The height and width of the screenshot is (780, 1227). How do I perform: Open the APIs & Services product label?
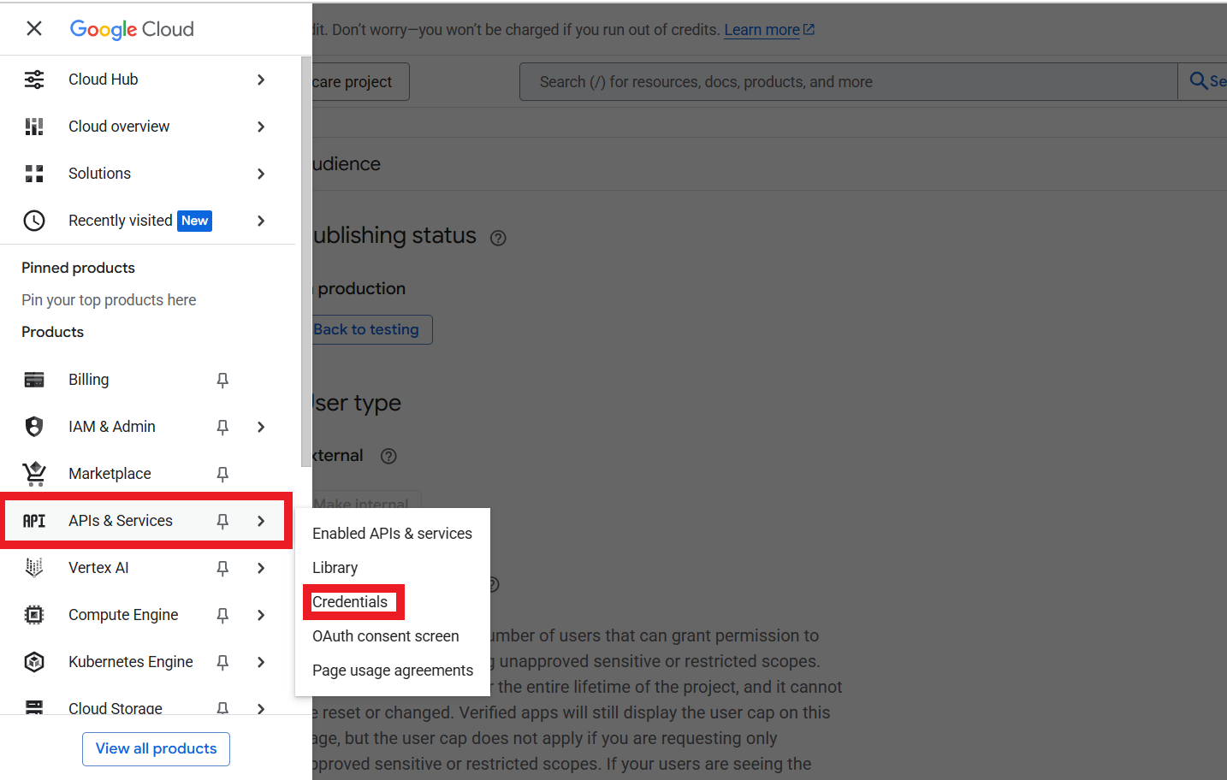coord(121,521)
